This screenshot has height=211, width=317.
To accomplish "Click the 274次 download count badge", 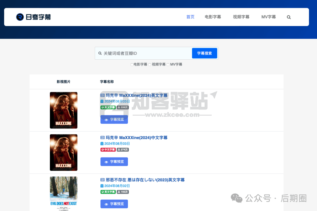I will [x=123, y=150].
